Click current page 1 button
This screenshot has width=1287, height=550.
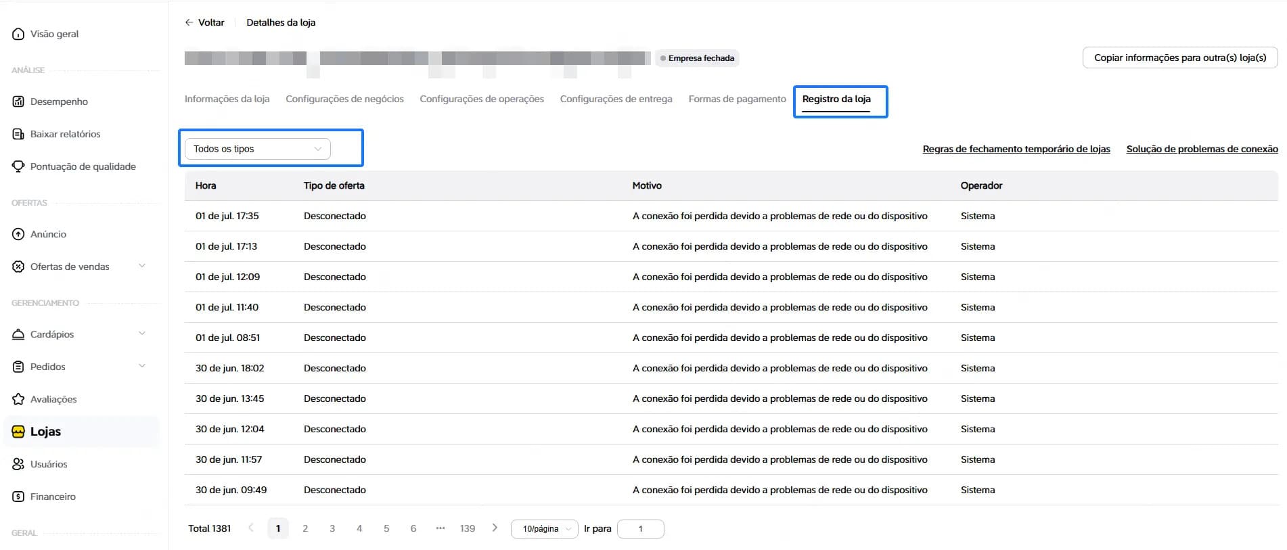tap(278, 528)
